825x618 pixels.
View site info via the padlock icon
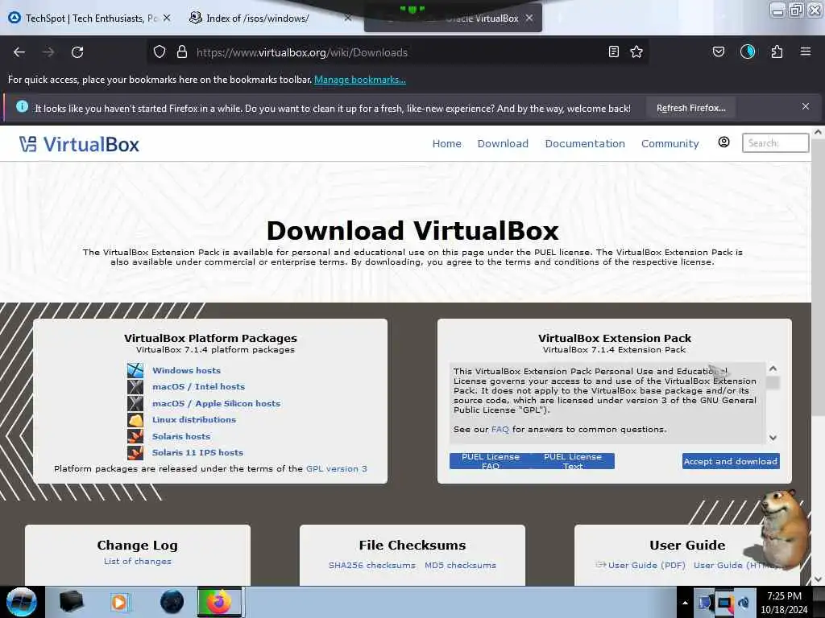(182, 52)
